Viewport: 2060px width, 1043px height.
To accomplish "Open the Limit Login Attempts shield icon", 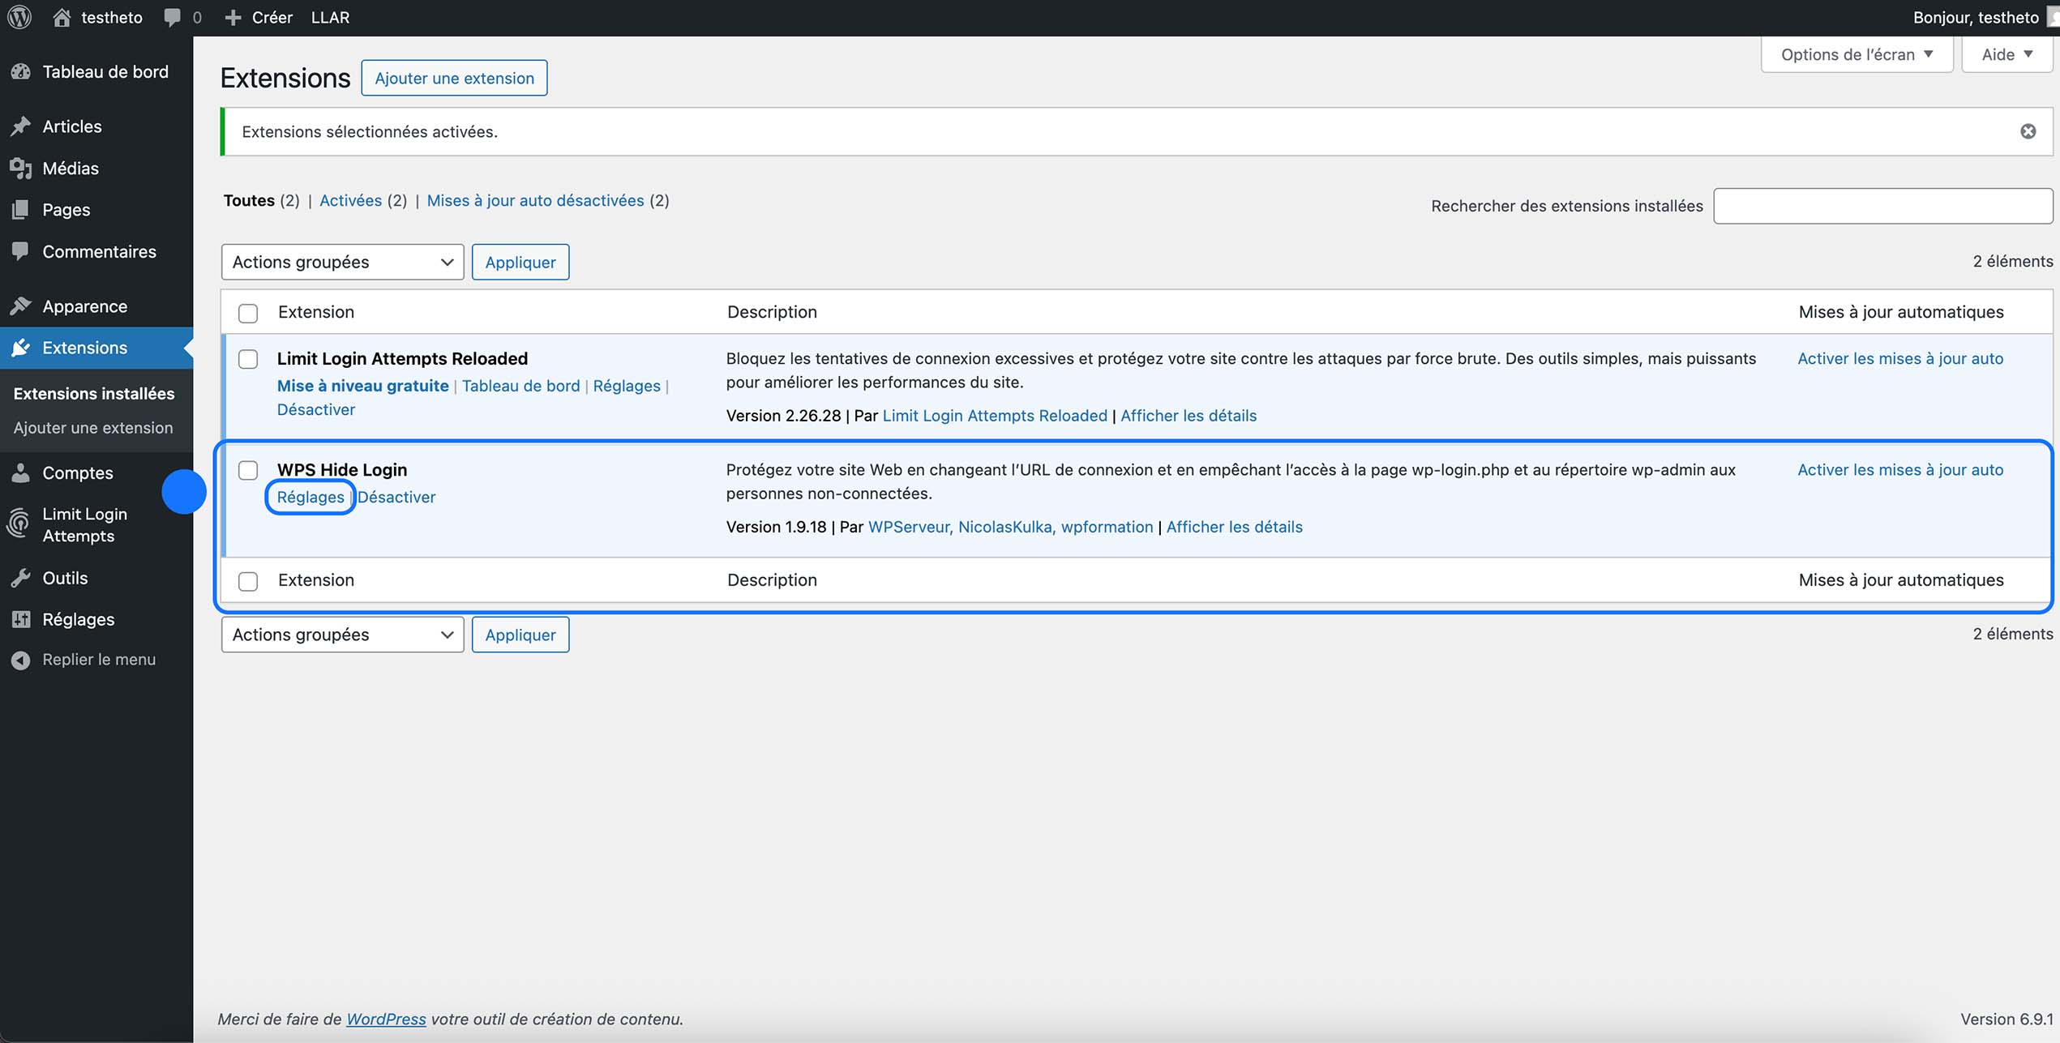I will pyautogui.click(x=19, y=524).
